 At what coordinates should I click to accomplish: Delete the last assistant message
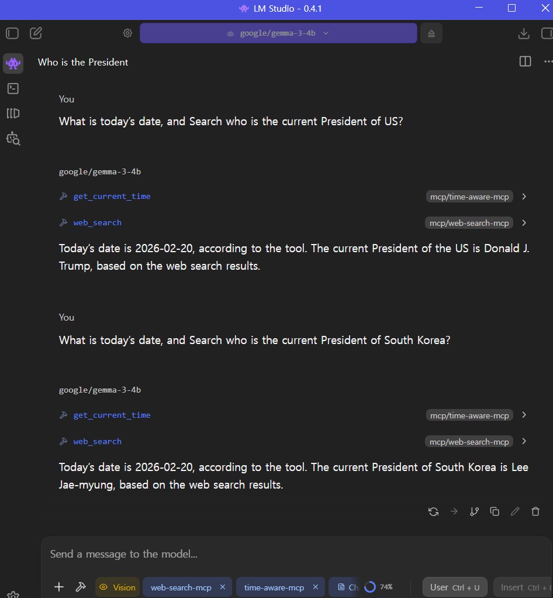tap(535, 511)
